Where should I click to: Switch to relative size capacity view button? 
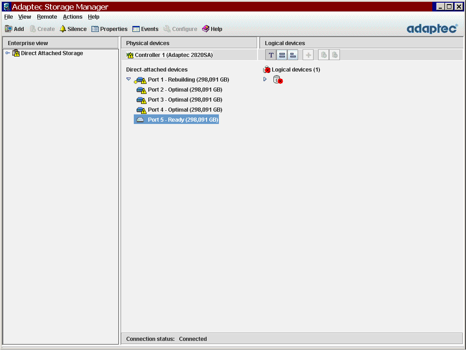pyautogui.click(x=293, y=55)
